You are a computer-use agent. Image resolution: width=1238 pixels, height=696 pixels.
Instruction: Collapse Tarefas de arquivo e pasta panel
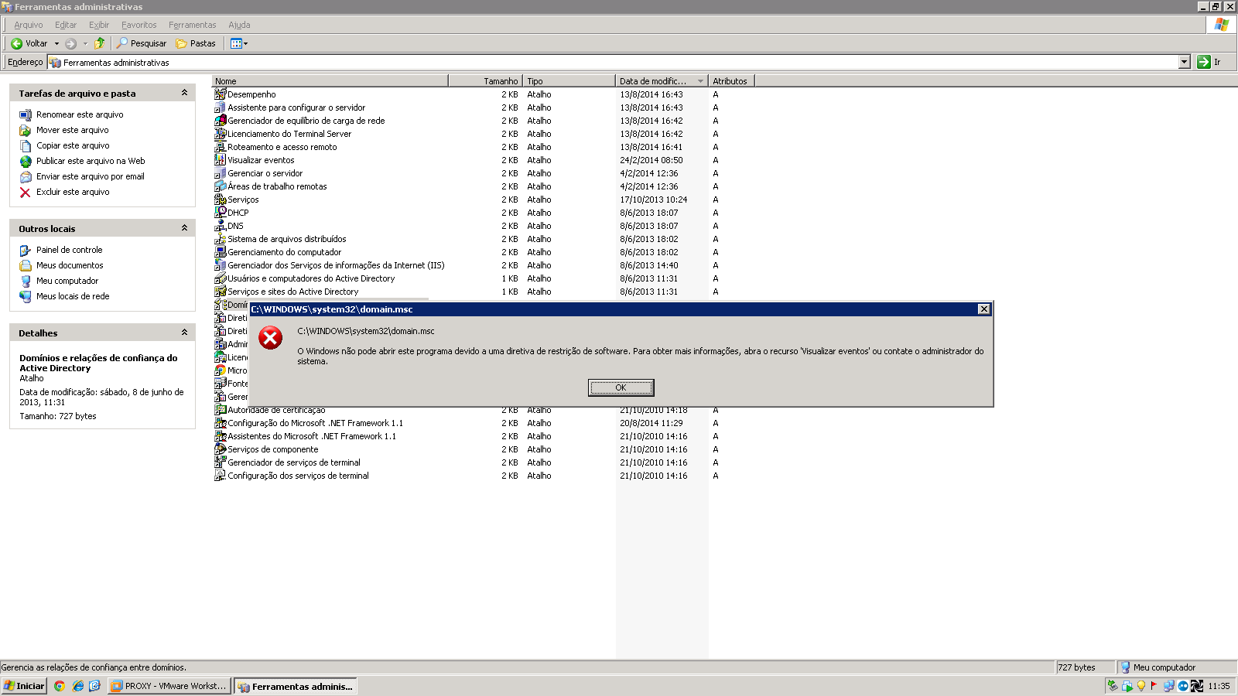(x=184, y=93)
